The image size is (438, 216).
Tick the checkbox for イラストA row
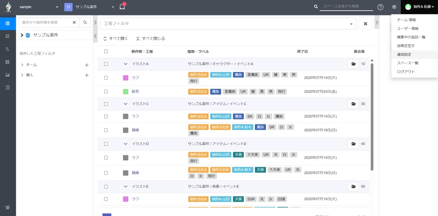coord(106,64)
